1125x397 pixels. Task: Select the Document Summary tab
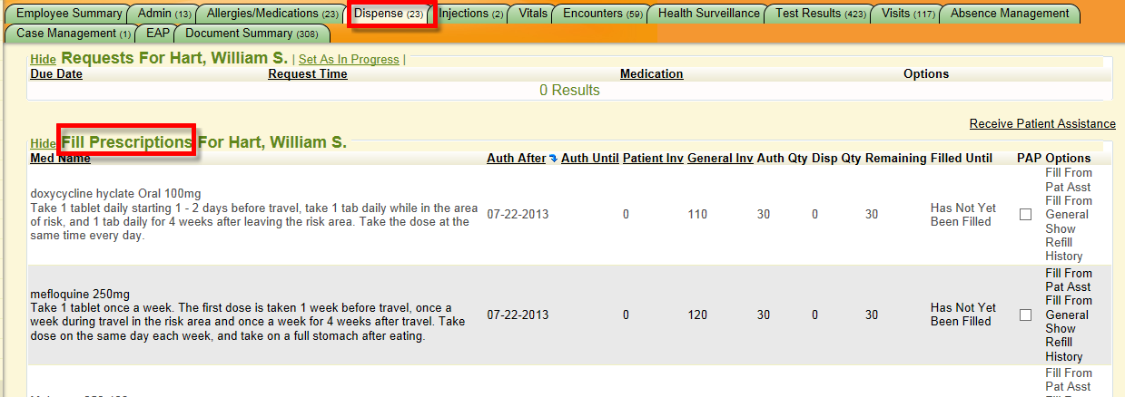(252, 34)
